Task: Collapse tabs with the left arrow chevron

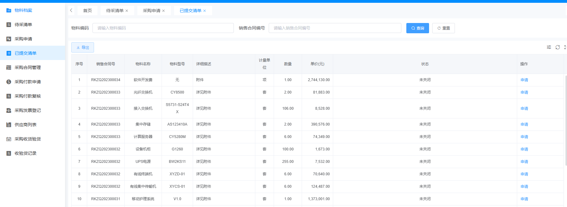Action: pyautogui.click(x=71, y=10)
